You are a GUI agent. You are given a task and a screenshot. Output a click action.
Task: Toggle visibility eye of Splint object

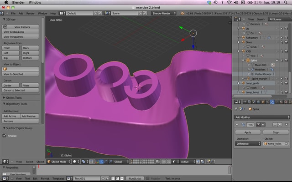click(x=277, y=60)
